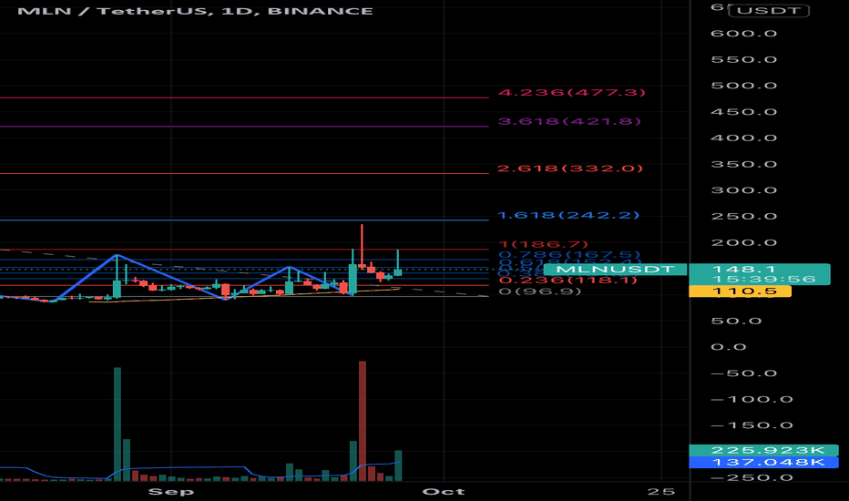Click the 15:39:56 countdown label
This screenshot has width=849, height=501.
(763, 280)
